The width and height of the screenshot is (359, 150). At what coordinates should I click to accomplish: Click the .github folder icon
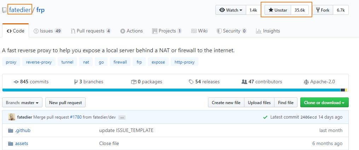[10, 131]
